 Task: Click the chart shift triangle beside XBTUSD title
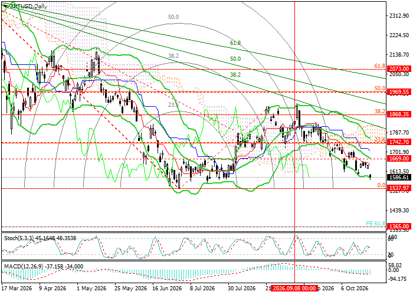(5, 6)
